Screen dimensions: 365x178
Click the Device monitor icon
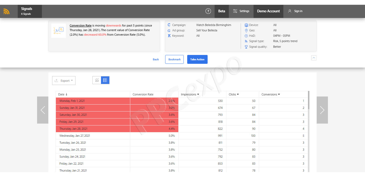click(246, 25)
